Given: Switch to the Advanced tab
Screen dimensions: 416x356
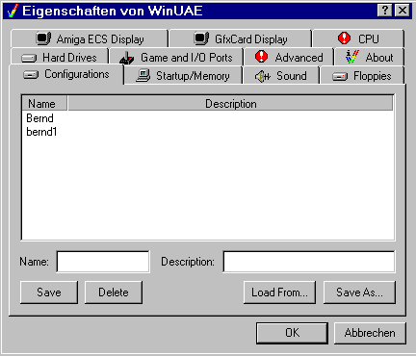Looking at the screenshot, I should (289, 57).
